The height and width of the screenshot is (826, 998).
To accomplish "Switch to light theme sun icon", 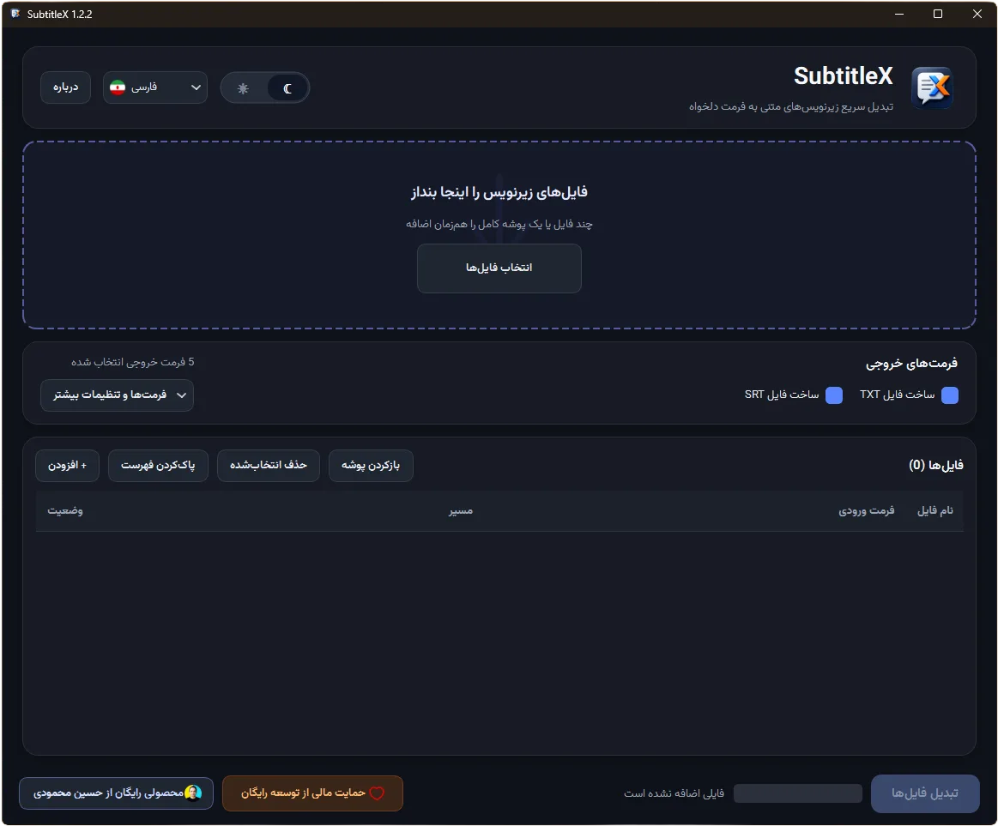I will point(243,88).
